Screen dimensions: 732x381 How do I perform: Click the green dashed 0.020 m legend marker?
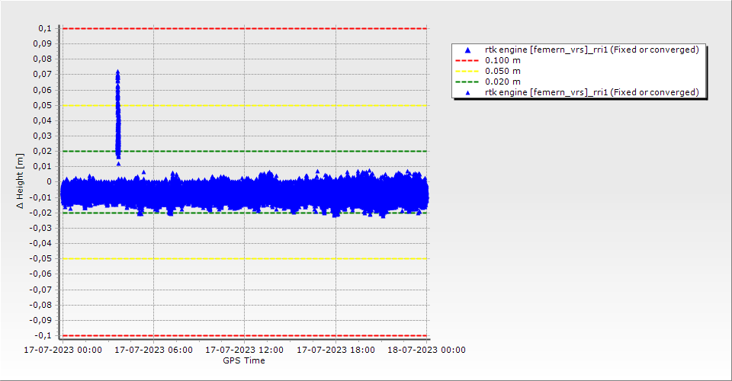point(468,82)
